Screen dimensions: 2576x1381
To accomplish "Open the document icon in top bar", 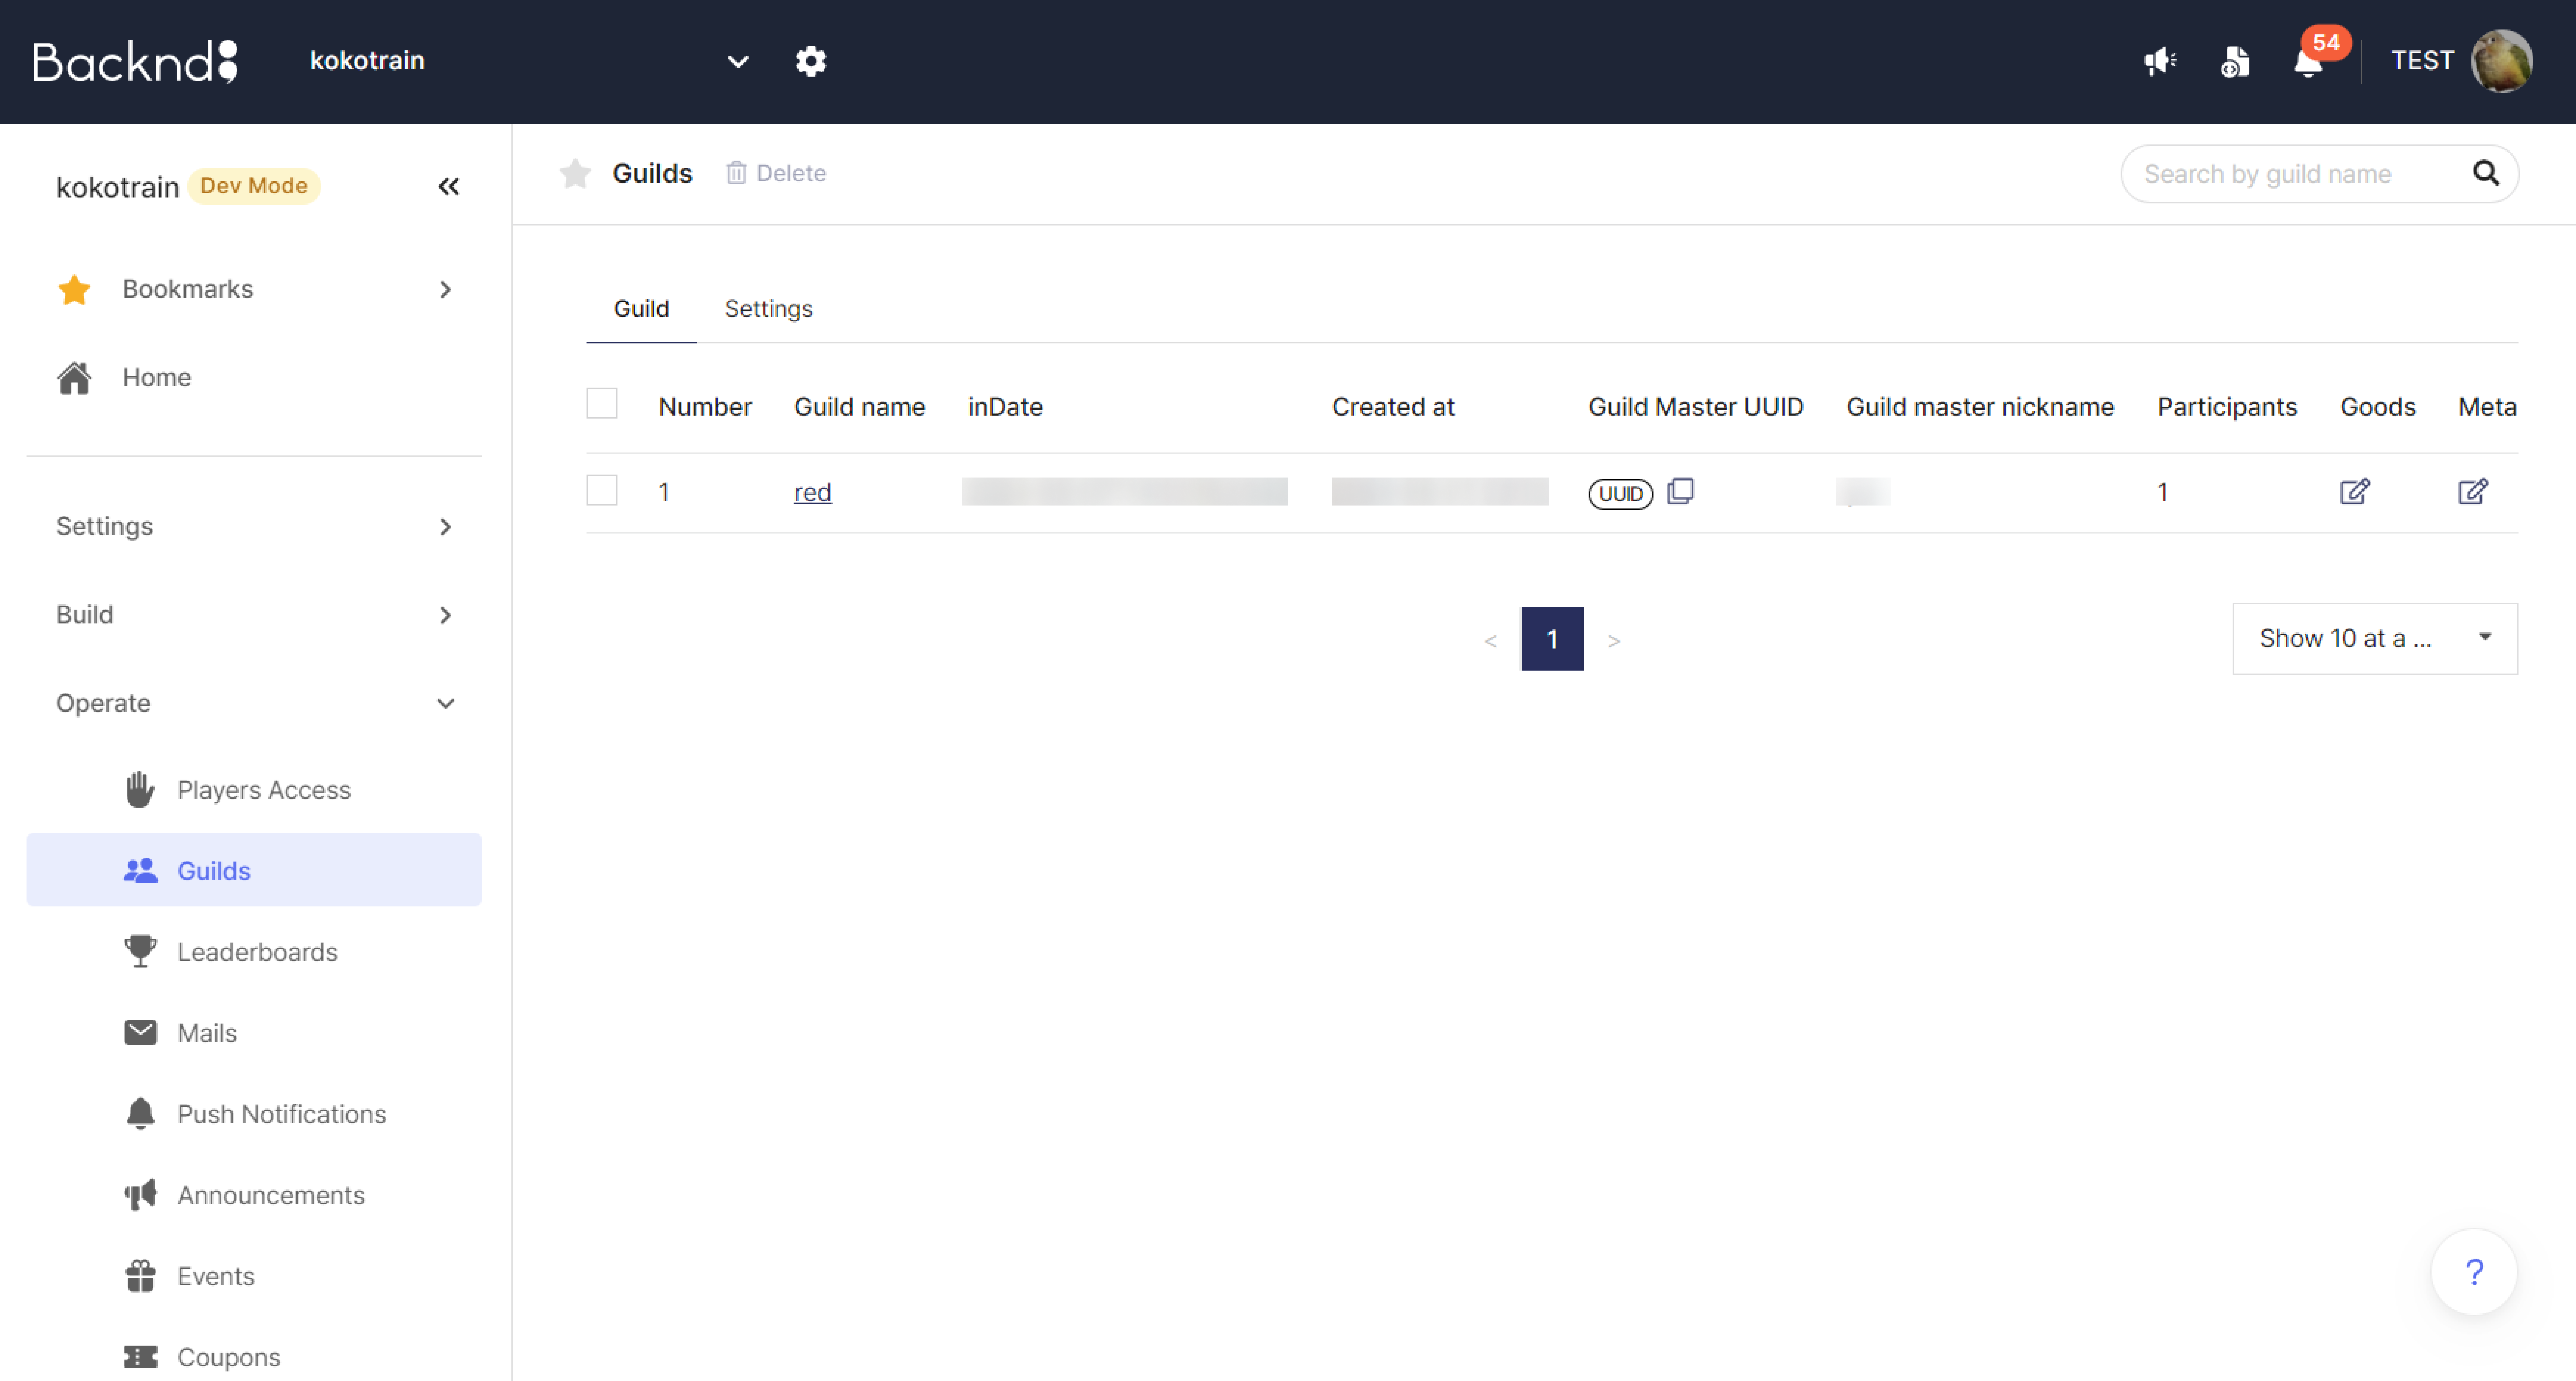I will (2234, 61).
